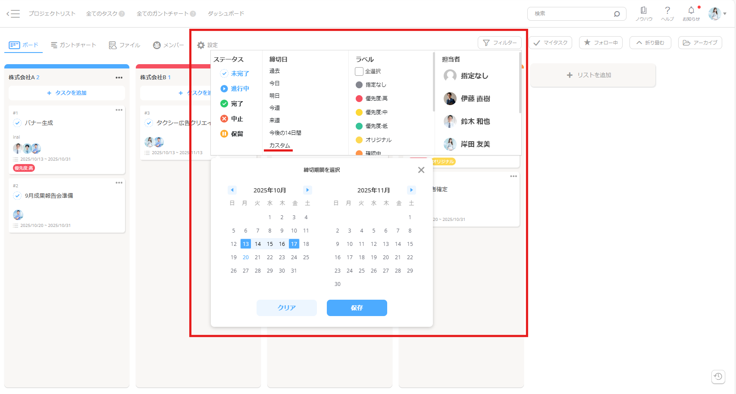Go to next month after November 2025
Screen dimensions: 736x394
[x=411, y=190]
